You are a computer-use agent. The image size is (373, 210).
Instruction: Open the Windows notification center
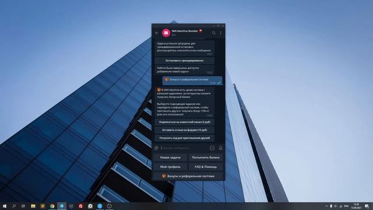click(367, 206)
